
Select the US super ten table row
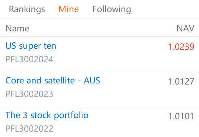99,54
